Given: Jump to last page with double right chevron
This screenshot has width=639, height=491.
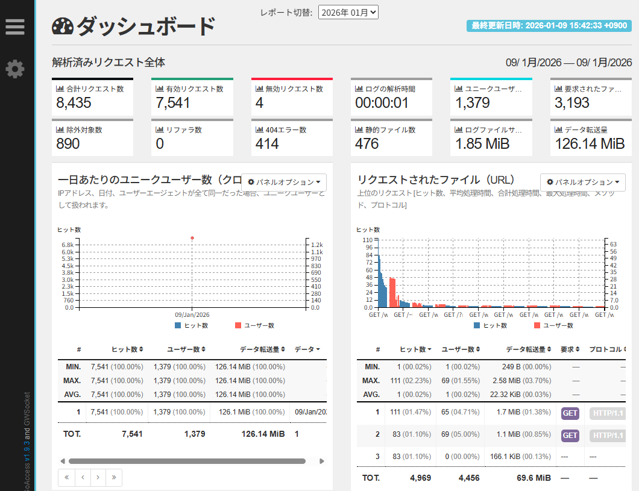Looking at the screenshot, I should click(x=113, y=478).
